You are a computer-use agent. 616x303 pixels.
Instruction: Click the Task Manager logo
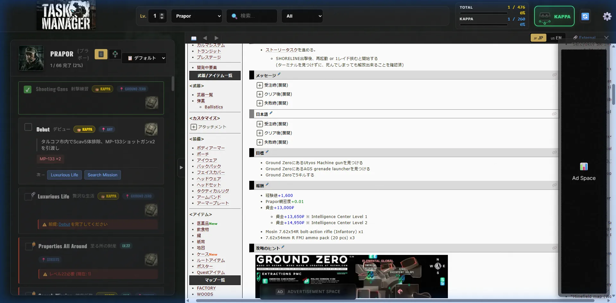(x=66, y=15)
